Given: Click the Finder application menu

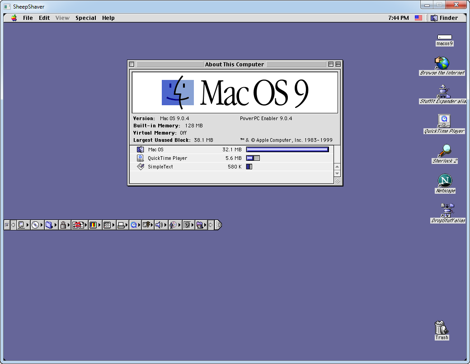Looking at the screenshot, I should [444, 18].
